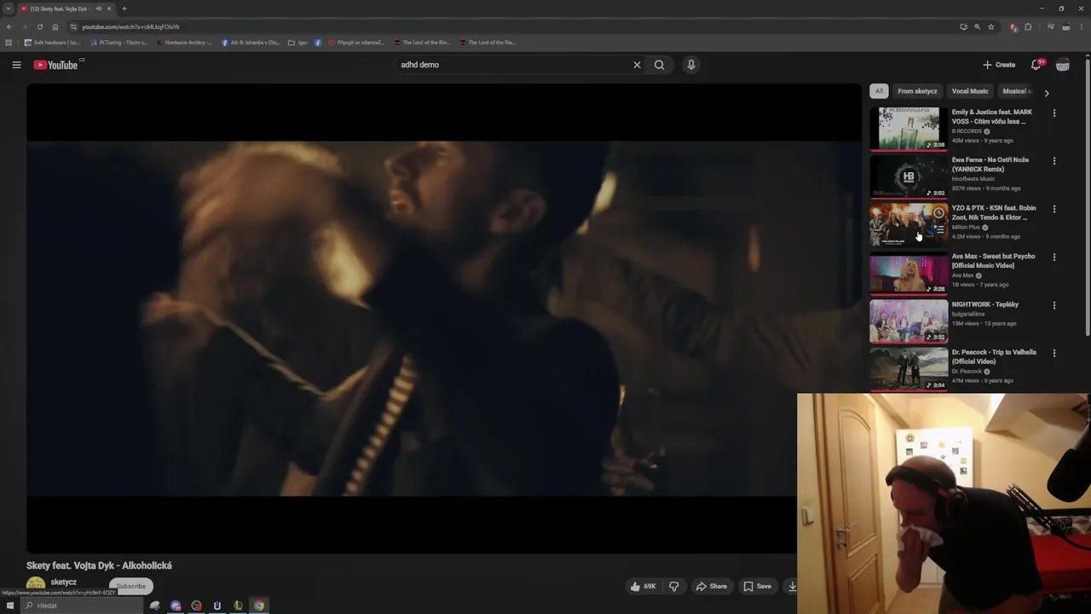This screenshot has width=1091, height=614.
Task: Open options for YZO & PTK video
Action: [1054, 209]
